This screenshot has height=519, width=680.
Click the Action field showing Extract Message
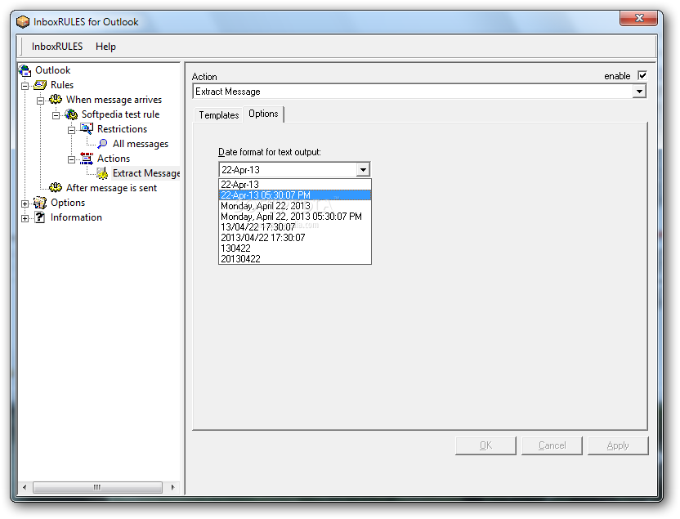pyautogui.click(x=413, y=92)
